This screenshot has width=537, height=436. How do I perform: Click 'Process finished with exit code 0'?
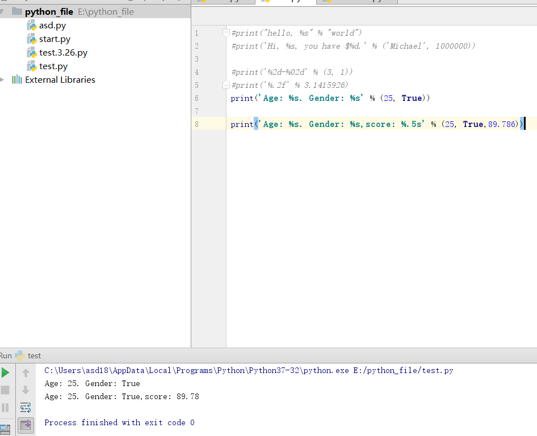119,422
